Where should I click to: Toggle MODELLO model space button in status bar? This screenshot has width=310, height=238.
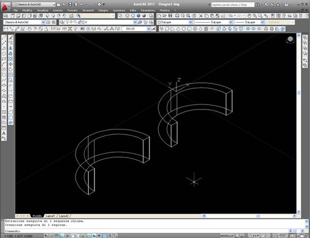[x=226, y=235]
